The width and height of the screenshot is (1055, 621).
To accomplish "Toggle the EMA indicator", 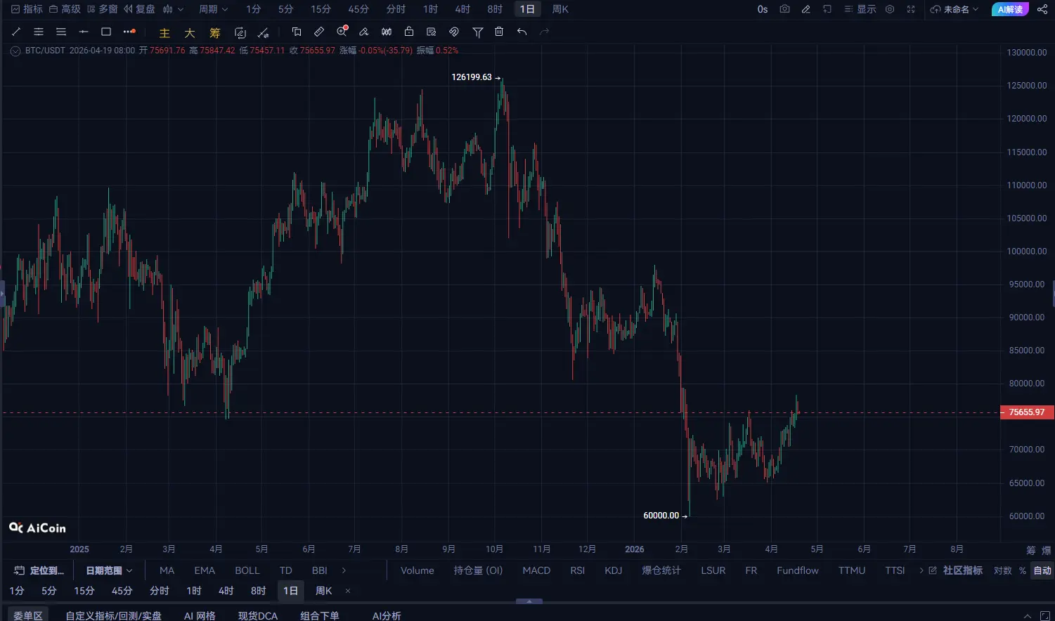I will coord(205,570).
